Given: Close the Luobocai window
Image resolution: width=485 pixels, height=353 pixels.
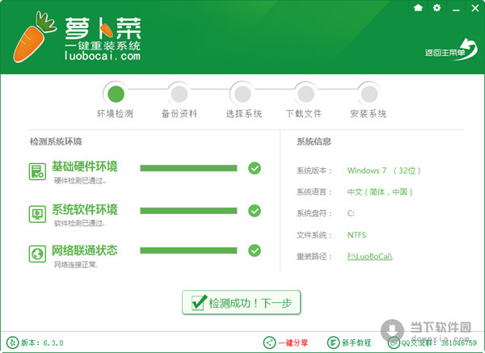Looking at the screenshot, I should 475,8.
